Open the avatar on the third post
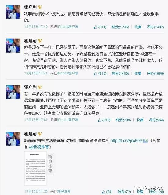This screenshot has height=195, width=168. [x=13, y=92]
